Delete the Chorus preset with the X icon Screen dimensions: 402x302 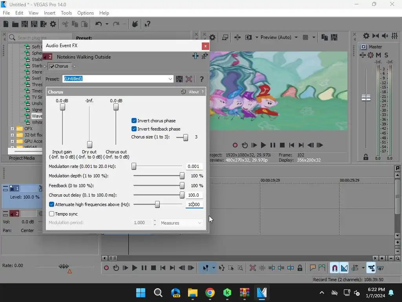(189, 79)
